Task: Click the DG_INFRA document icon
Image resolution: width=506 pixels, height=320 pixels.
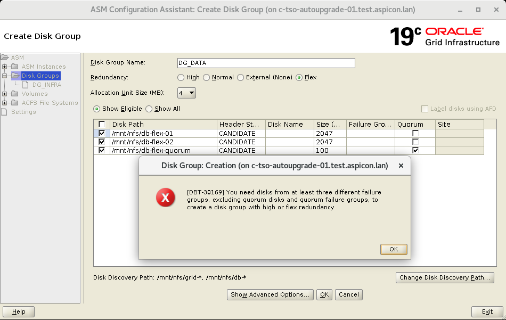Action: (26, 85)
